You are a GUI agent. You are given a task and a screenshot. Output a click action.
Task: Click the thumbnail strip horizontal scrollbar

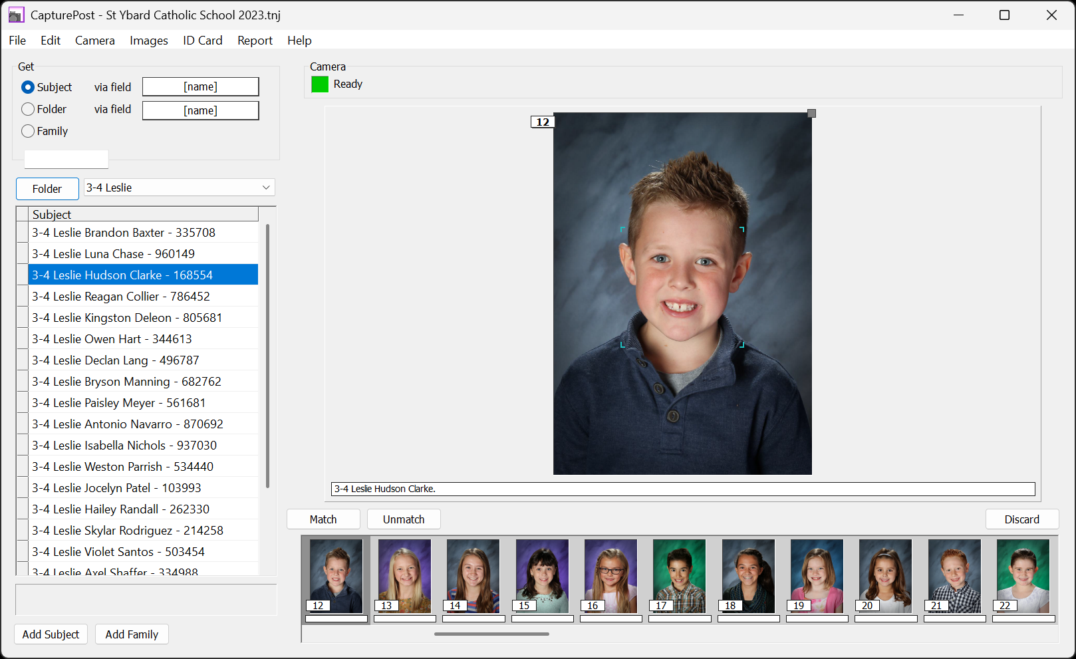[x=491, y=634]
